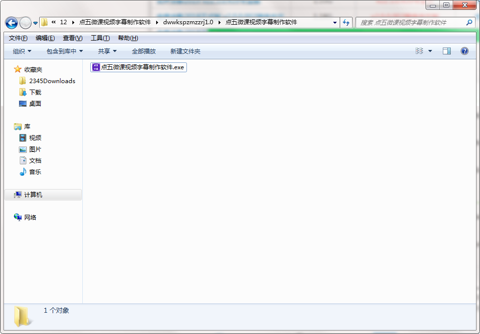Click the greyed Forward navigation arrow
The width and height of the screenshot is (480, 334).
pos(25,23)
